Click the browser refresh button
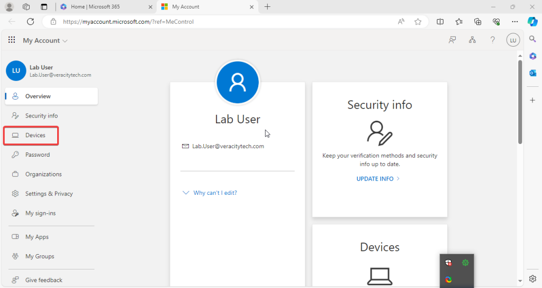Viewport: 542px width, 288px height. (x=30, y=22)
